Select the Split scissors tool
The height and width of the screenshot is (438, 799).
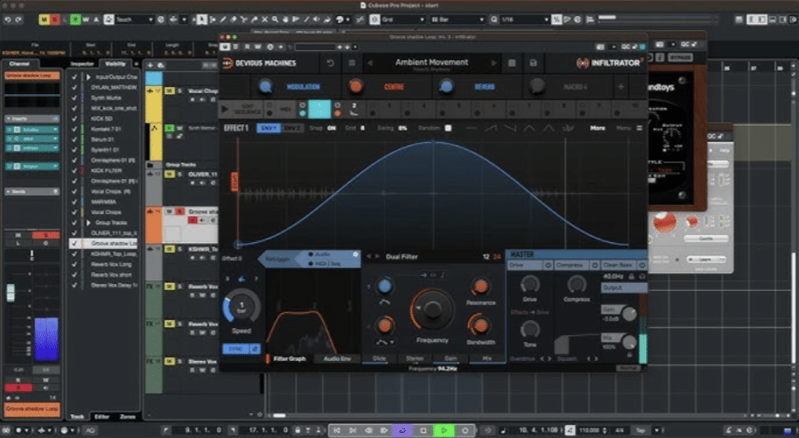[243, 20]
